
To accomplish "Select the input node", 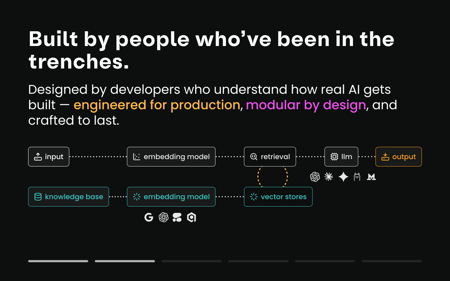I will tap(49, 157).
